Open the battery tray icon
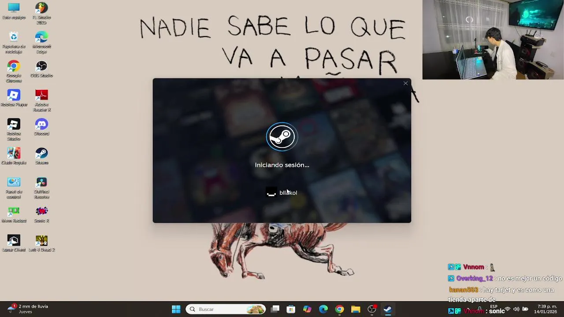The width and height of the screenshot is (564, 317). point(525,309)
